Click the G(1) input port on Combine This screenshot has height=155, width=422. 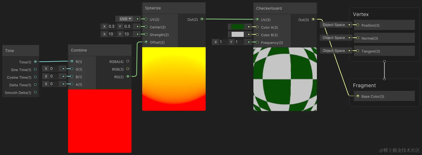tap(72, 69)
